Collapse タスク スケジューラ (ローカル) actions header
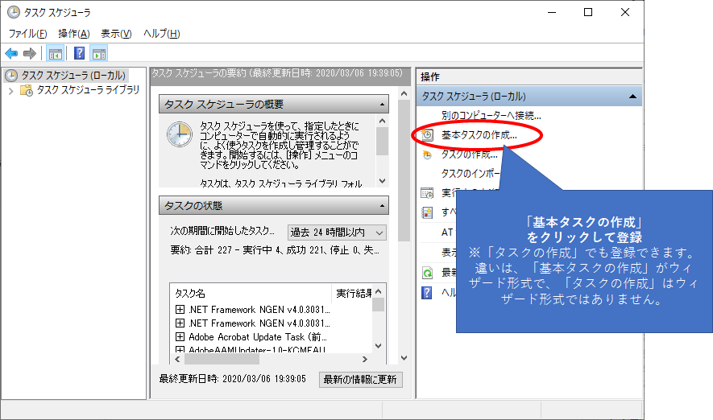713x420 pixels. tap(632, 97)
